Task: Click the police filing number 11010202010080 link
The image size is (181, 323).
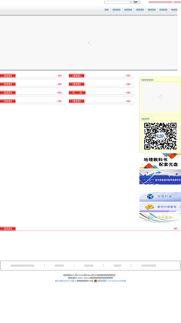Action: pyautogui.click(x=111, y=281)
